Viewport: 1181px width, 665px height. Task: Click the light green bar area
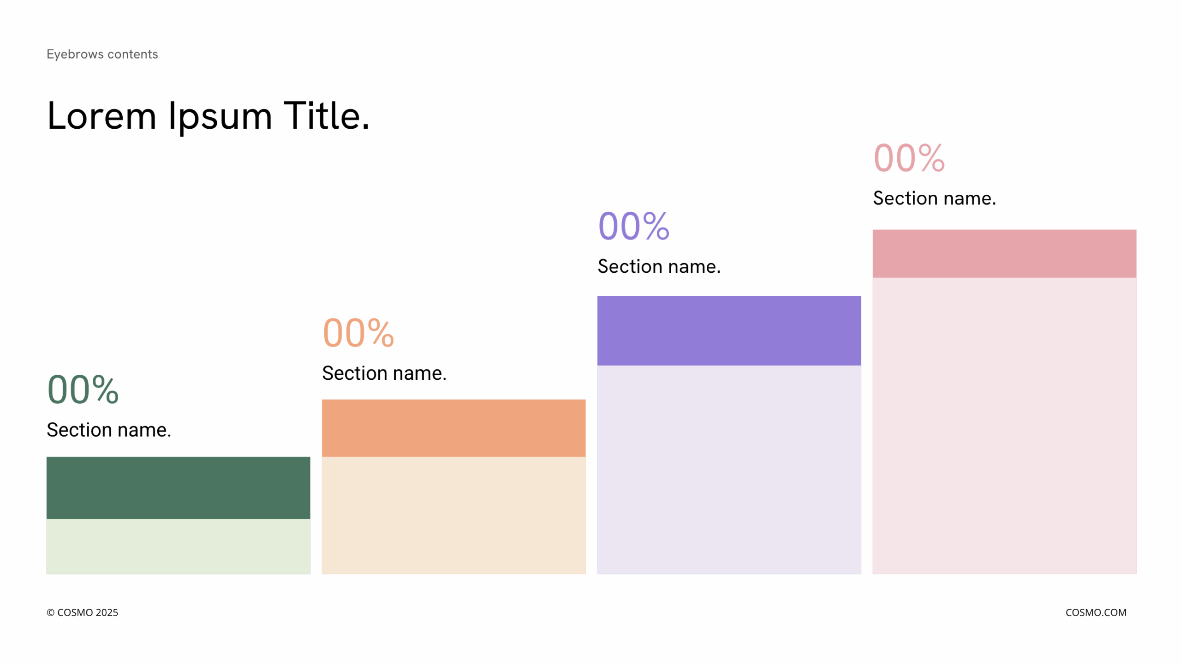coord(178,546)
